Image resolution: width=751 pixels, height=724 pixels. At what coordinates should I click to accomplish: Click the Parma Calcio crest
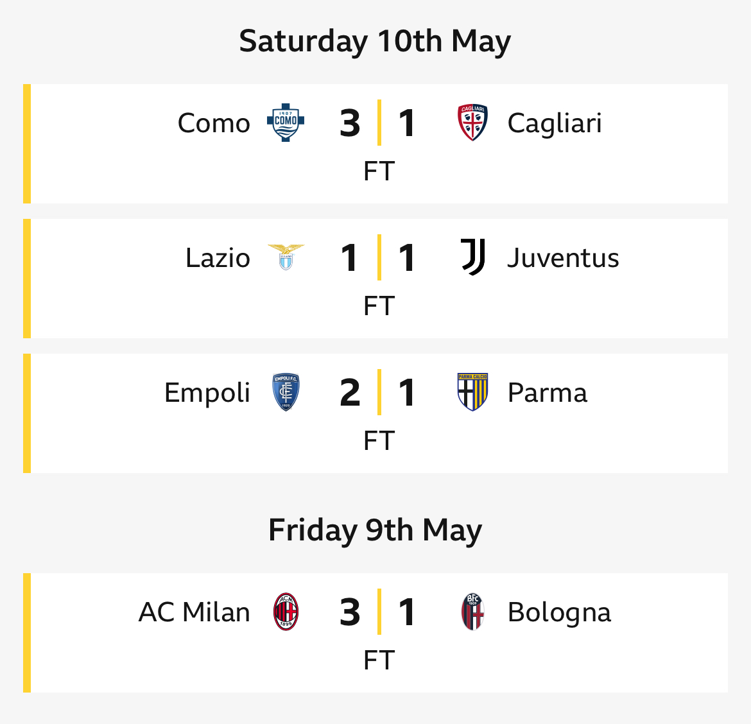click(x=472, y=392)
